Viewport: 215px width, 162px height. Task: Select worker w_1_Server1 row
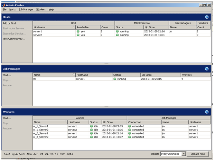(122, 126)
